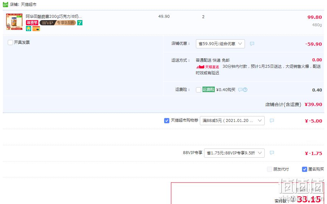
Task: Click the ¥-5.00 coupon discount amount
Action: 313,121
